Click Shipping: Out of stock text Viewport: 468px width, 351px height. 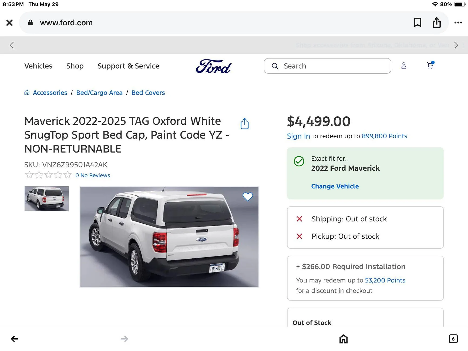(x=349, y=219)
